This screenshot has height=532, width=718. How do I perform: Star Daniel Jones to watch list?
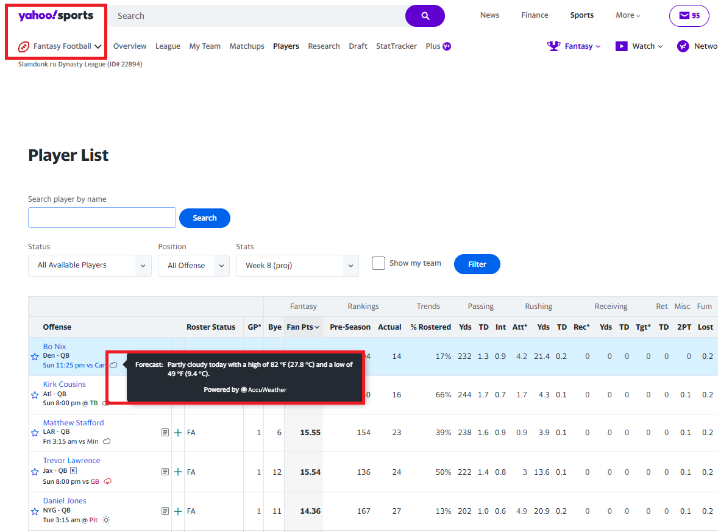click(x=35, y=511)
